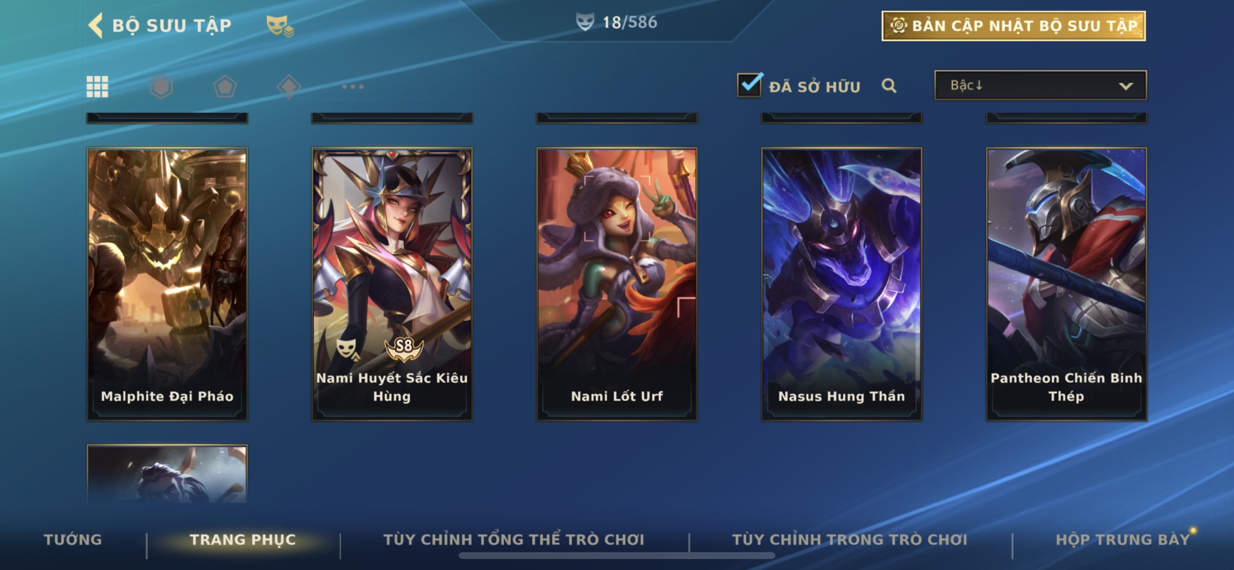Click Bản Cập Nhật Bộ Sưu Tập button
Image resolution: width=1234 pixels, height=570 pixels.
pyautogui.click(x=1014, y=26)
